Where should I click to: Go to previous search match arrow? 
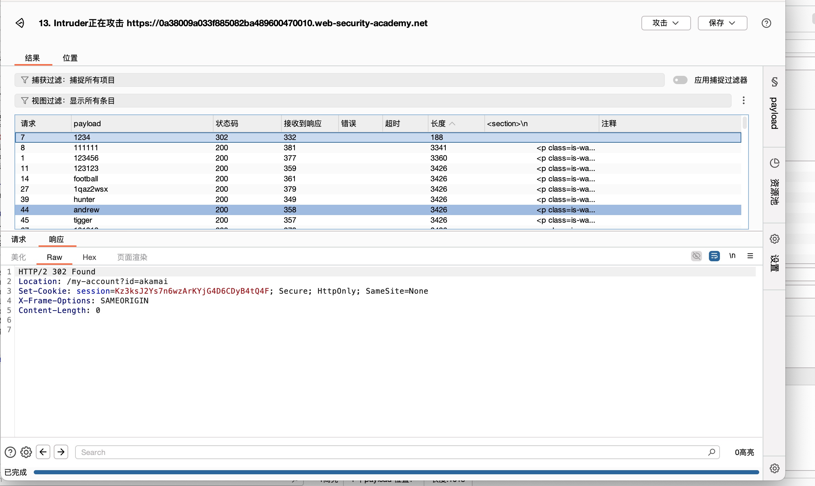point(43,452)
